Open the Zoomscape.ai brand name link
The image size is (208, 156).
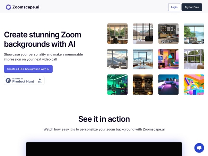click(x=26, y=7)
